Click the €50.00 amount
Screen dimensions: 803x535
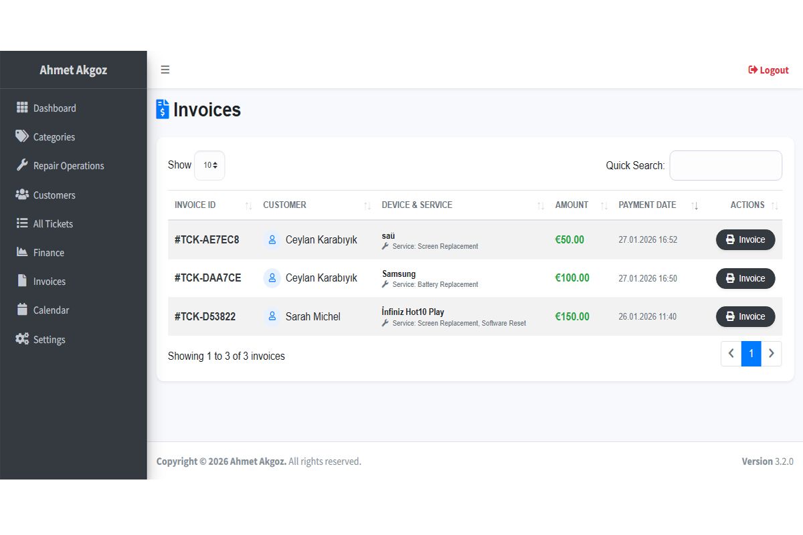click(x=569, y=239)
